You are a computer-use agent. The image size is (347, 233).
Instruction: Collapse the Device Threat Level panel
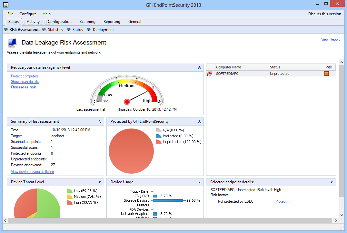click(x=100, y=182)
